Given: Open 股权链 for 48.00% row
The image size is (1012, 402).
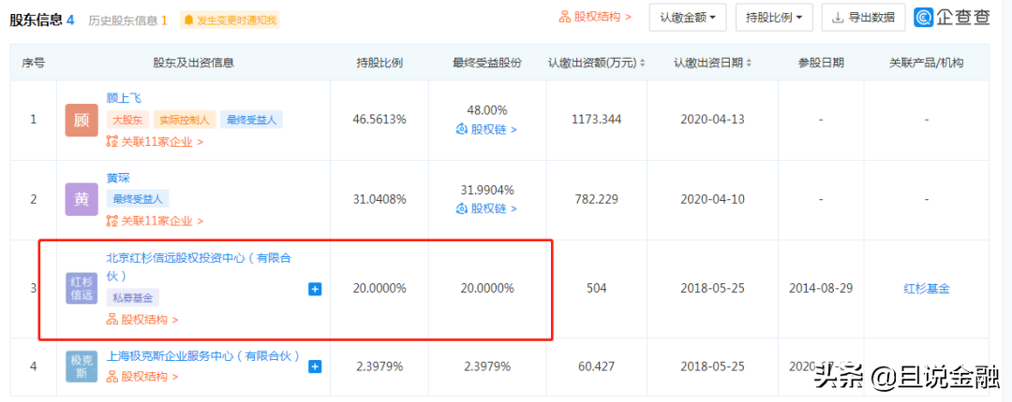Looking at the screenshot, I should (x=486, y=129).
